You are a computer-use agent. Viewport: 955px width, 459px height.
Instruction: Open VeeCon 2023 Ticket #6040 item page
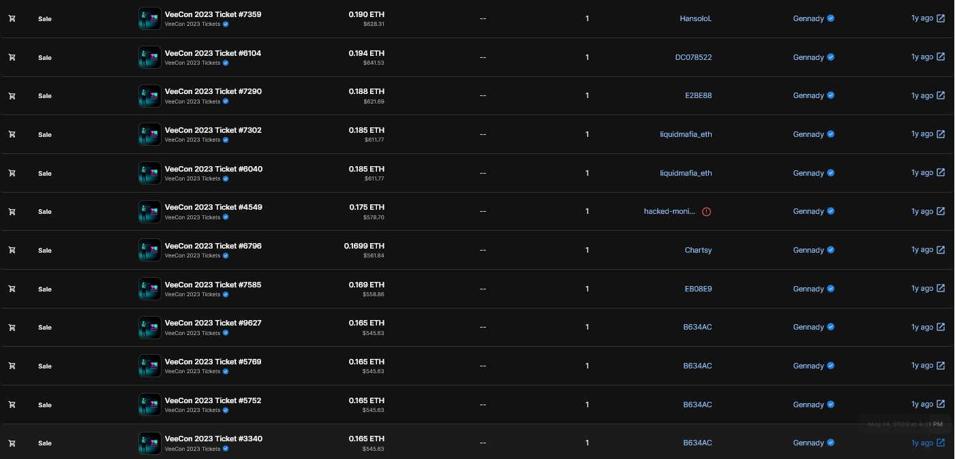pyautogui.click(x=213, y=169)
